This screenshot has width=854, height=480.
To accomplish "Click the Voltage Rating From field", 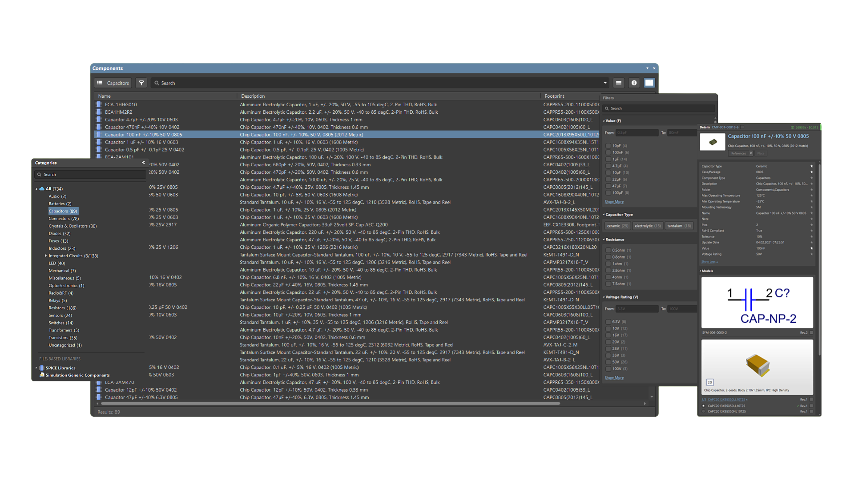I will [x=637, y=309].
